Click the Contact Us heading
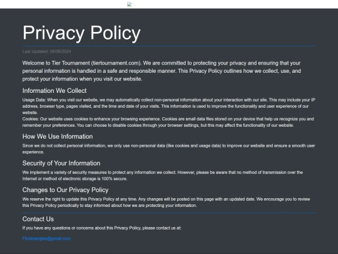The image size is (338, 254). click(38, 219)
